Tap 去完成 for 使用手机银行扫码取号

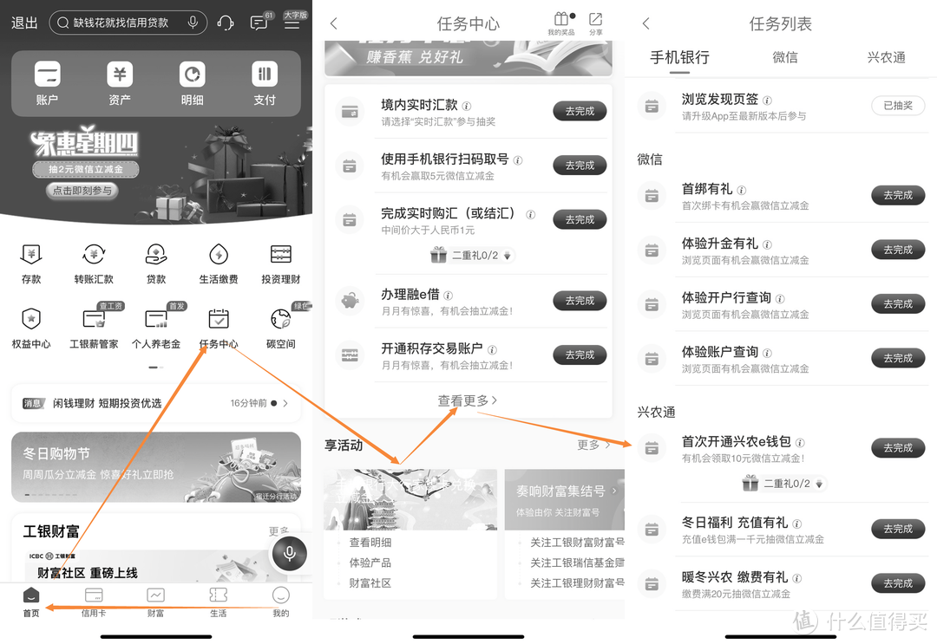pyautogui.click(x=580, y=166)
